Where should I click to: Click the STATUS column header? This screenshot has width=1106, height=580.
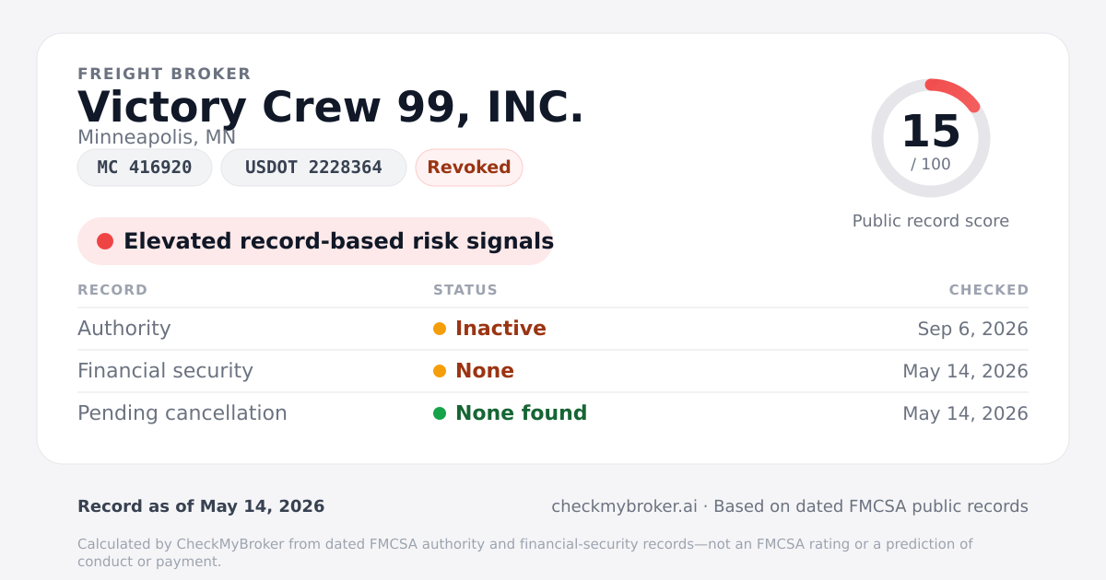click(465, 290)
